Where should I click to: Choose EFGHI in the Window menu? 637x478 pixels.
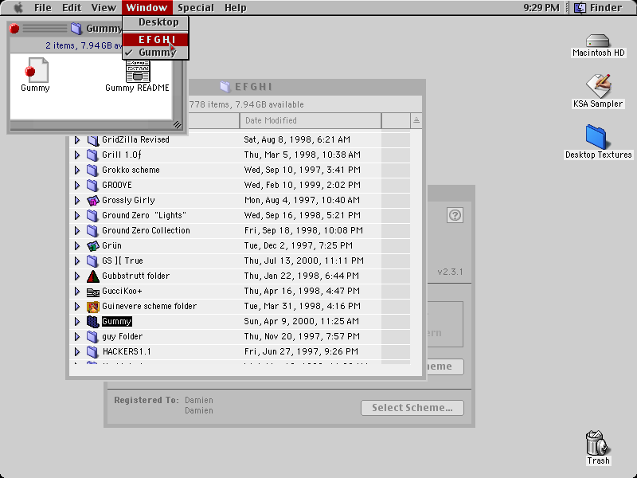tap(156, 39)
